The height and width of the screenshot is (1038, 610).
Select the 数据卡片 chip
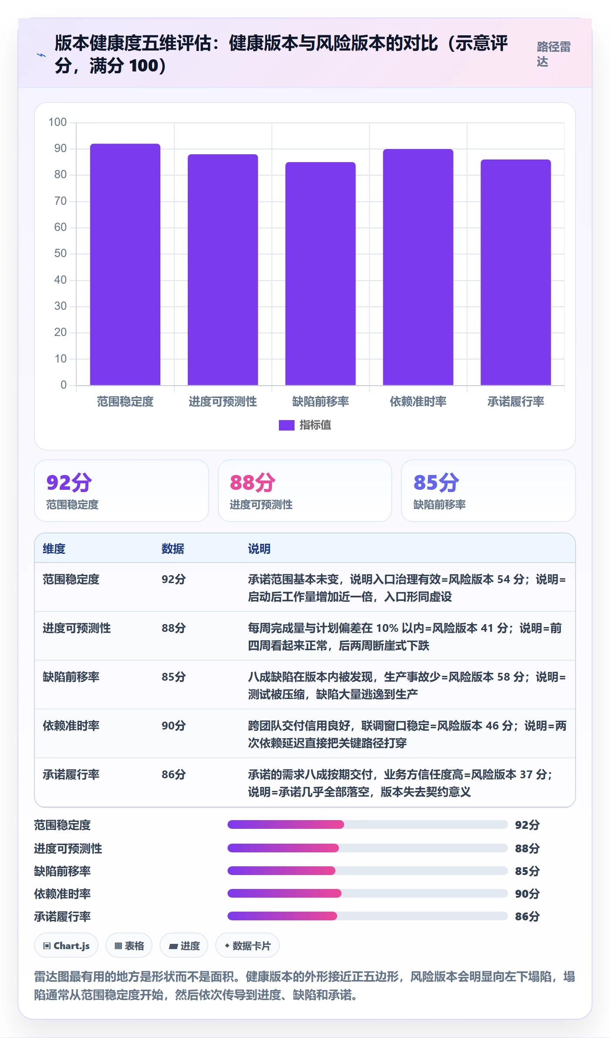point(247,946)
